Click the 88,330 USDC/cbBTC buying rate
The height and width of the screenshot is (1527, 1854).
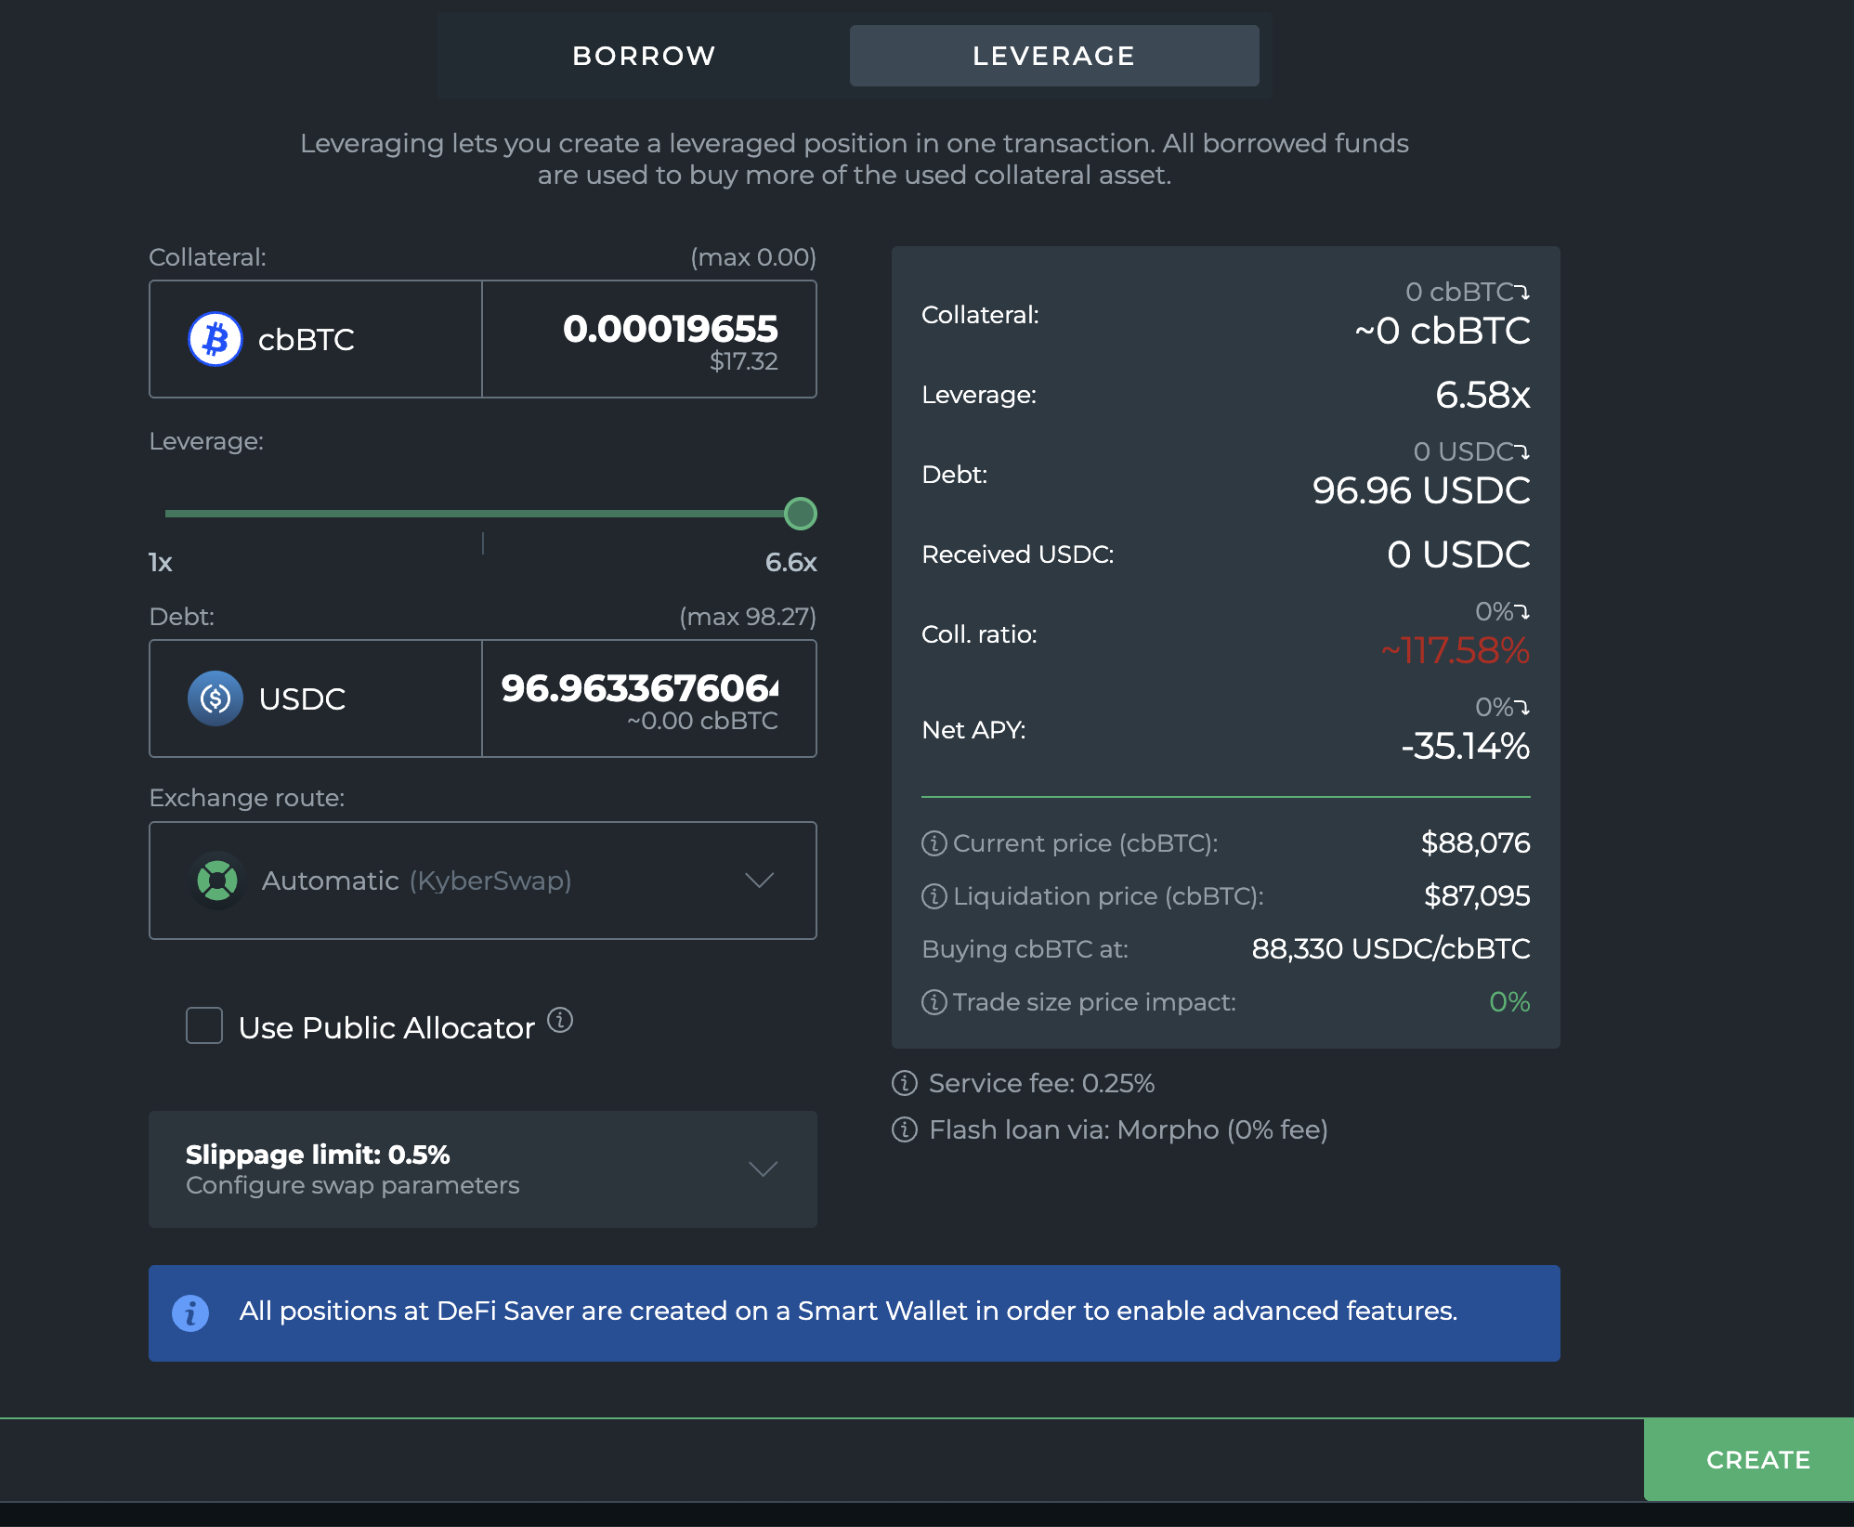[x=1390, y=948]
